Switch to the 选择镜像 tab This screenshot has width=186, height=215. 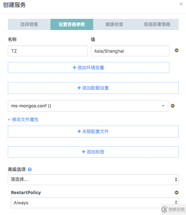[29, 24]
